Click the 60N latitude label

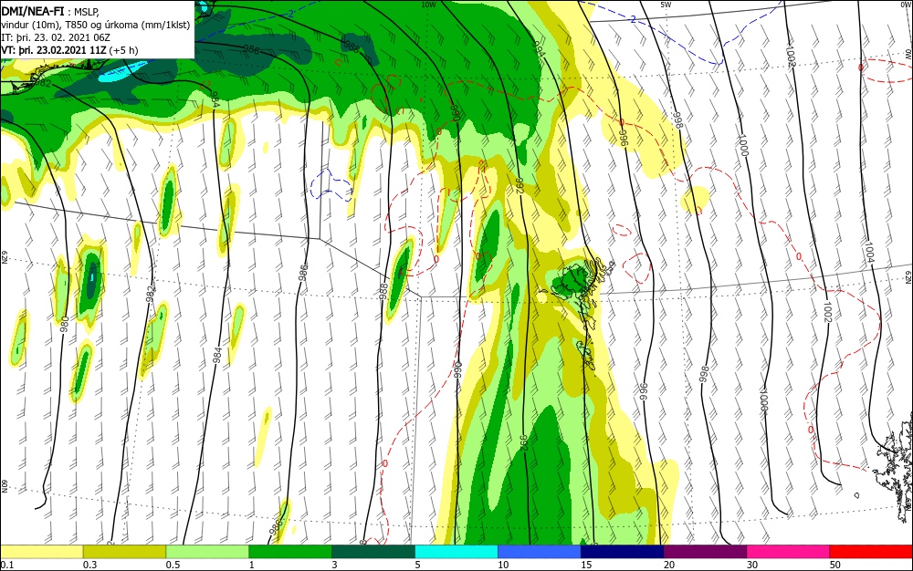(x=4, y=486)
